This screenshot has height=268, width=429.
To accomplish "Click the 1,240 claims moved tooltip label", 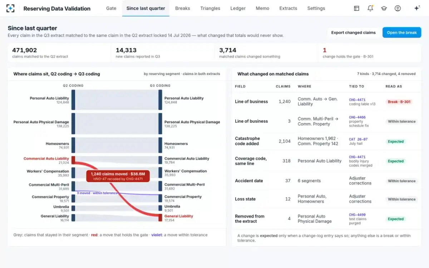I will (x=118, y=176).
